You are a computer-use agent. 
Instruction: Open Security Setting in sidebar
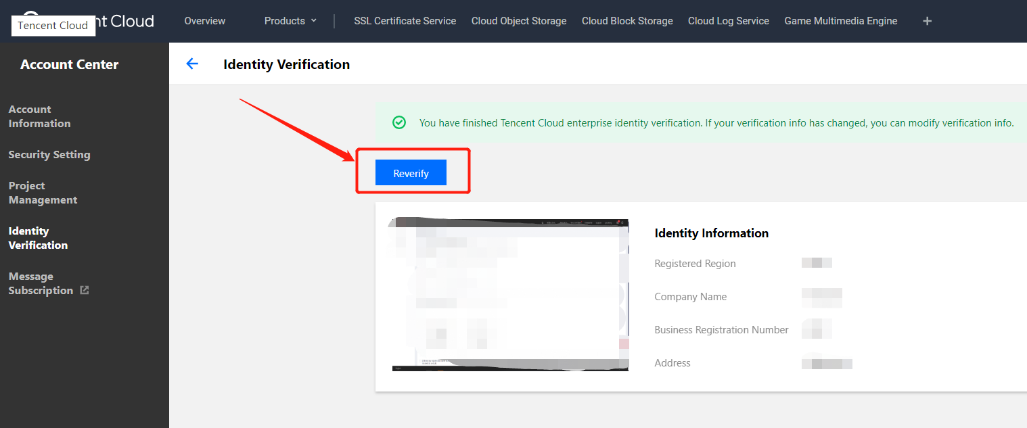49,154
